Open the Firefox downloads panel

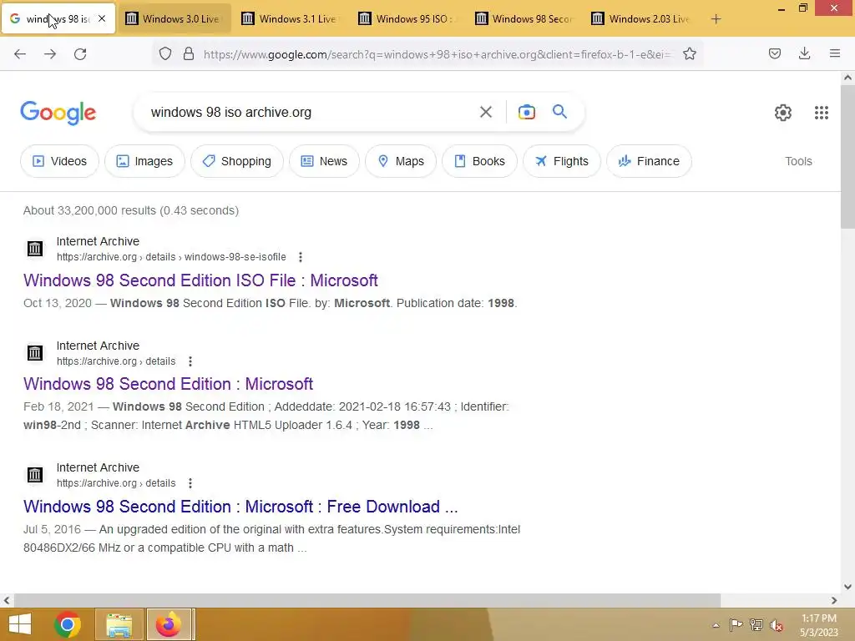(x=804, y=53)
